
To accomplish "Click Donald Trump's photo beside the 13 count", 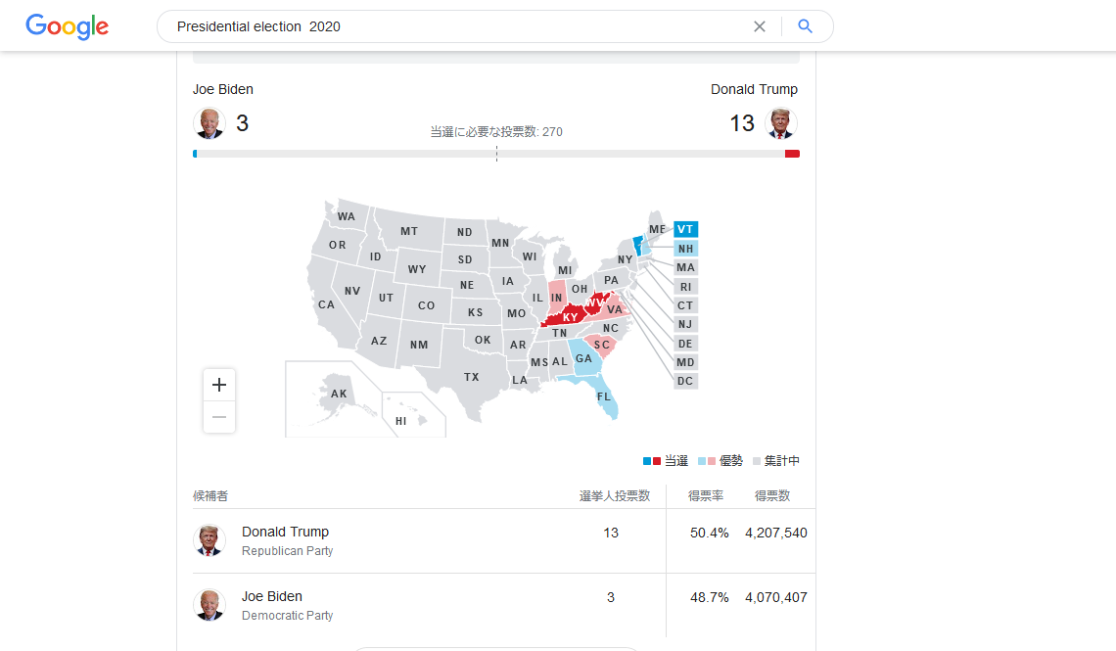I will pyautogui.click(x=781, y=123).
